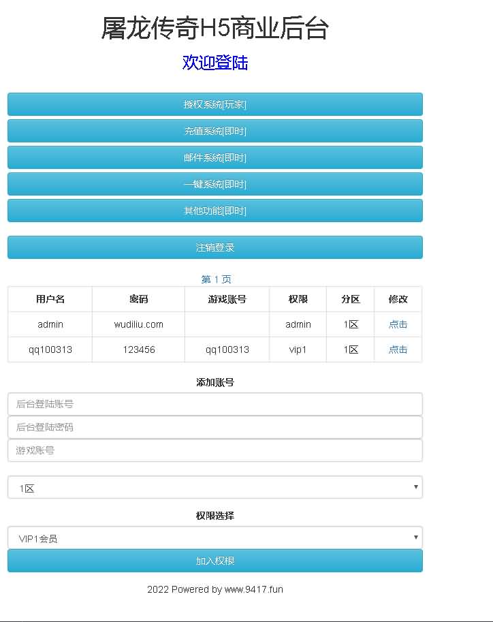Click admin in the 权限 column
This screenshot has height=622, width=493.
tap(298, 324)
